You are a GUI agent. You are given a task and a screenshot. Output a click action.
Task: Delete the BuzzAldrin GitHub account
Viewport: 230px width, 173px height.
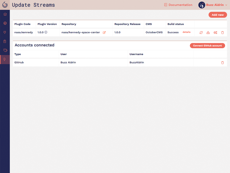pos(223,63)
